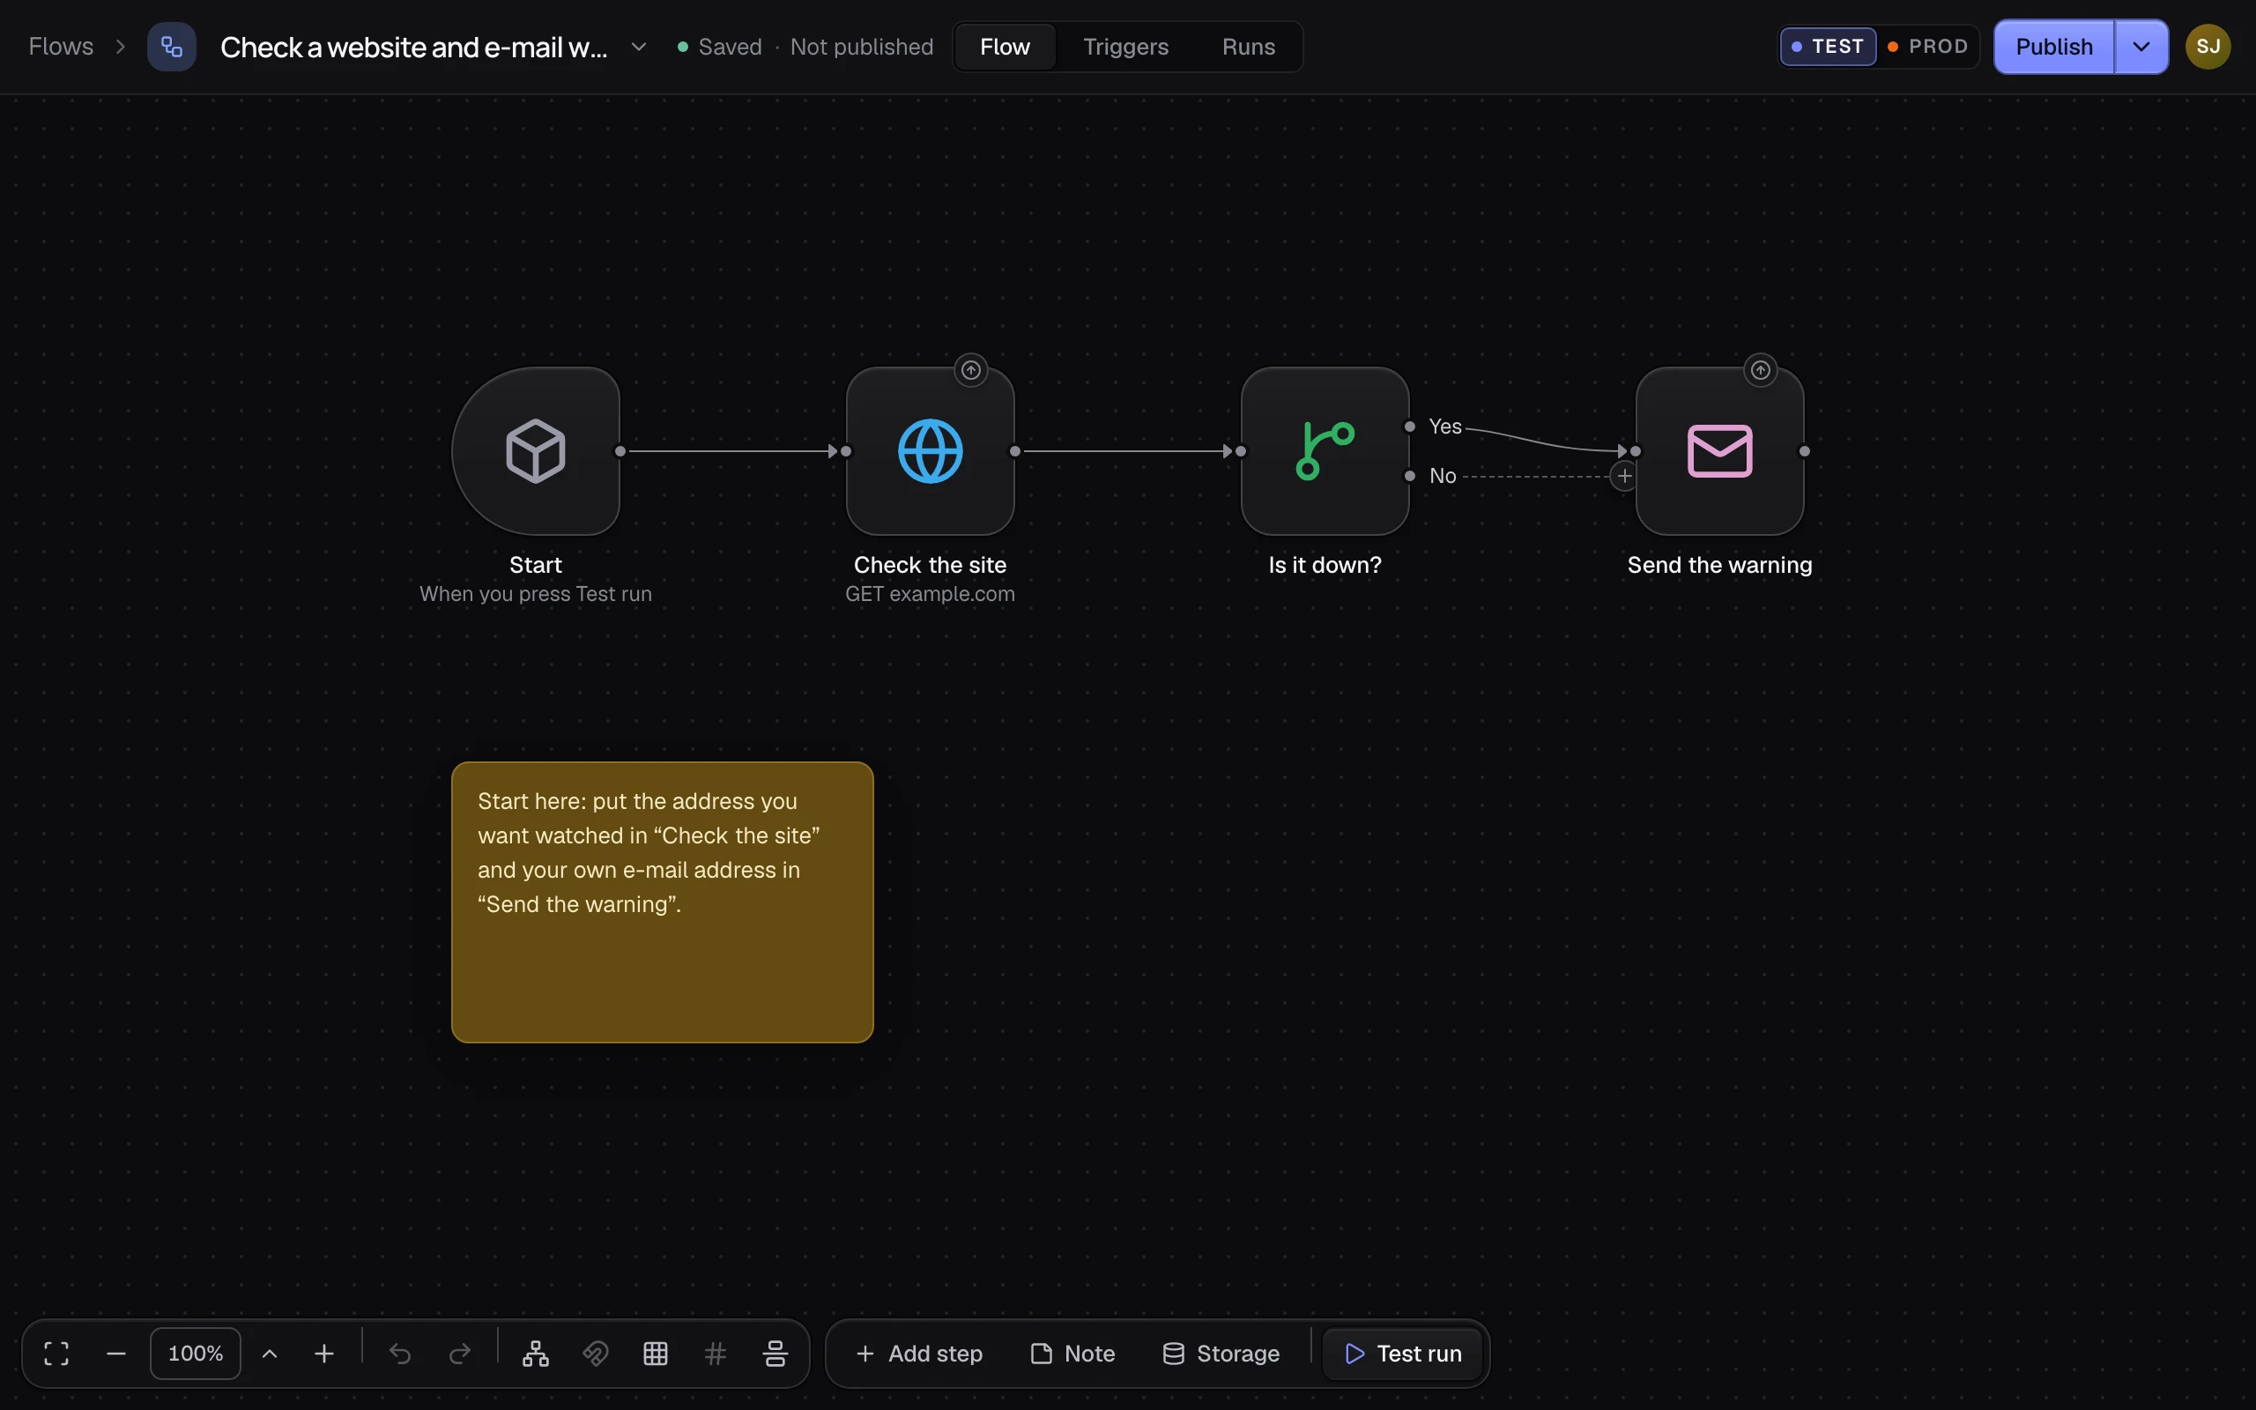Select the yellow sticky note
Screen dimensions: 2256x1410
662,902
